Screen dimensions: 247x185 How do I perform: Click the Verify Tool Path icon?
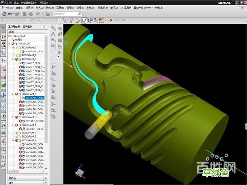[53, 85]
